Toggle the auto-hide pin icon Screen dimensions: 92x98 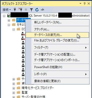(x=85, y=4)
